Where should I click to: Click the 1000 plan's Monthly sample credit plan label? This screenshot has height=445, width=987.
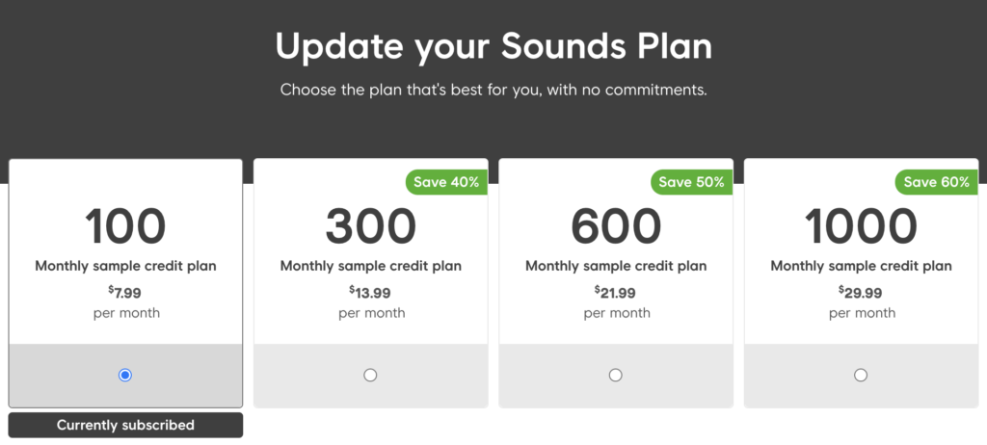coord(861,266)
